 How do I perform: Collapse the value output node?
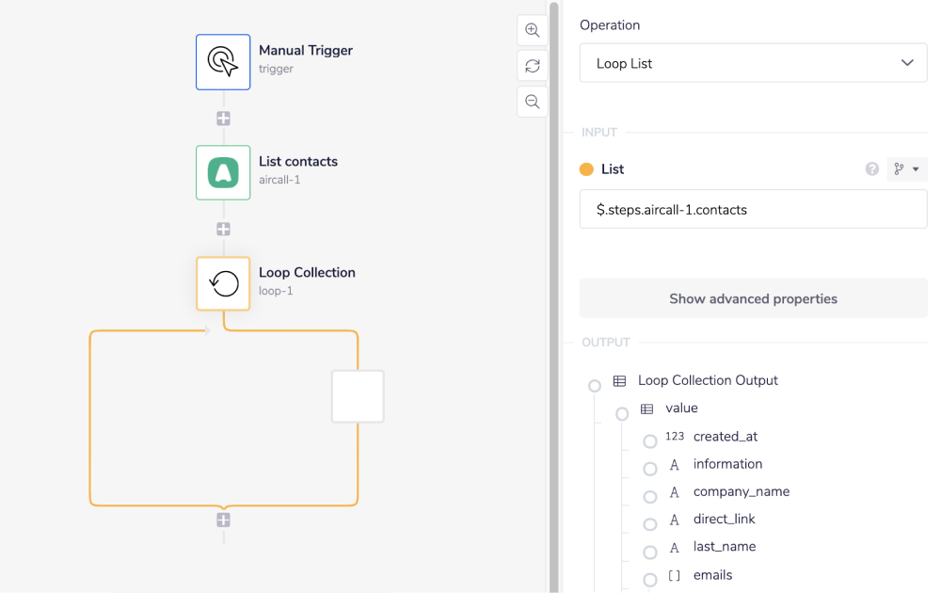[x=622, y=413]
